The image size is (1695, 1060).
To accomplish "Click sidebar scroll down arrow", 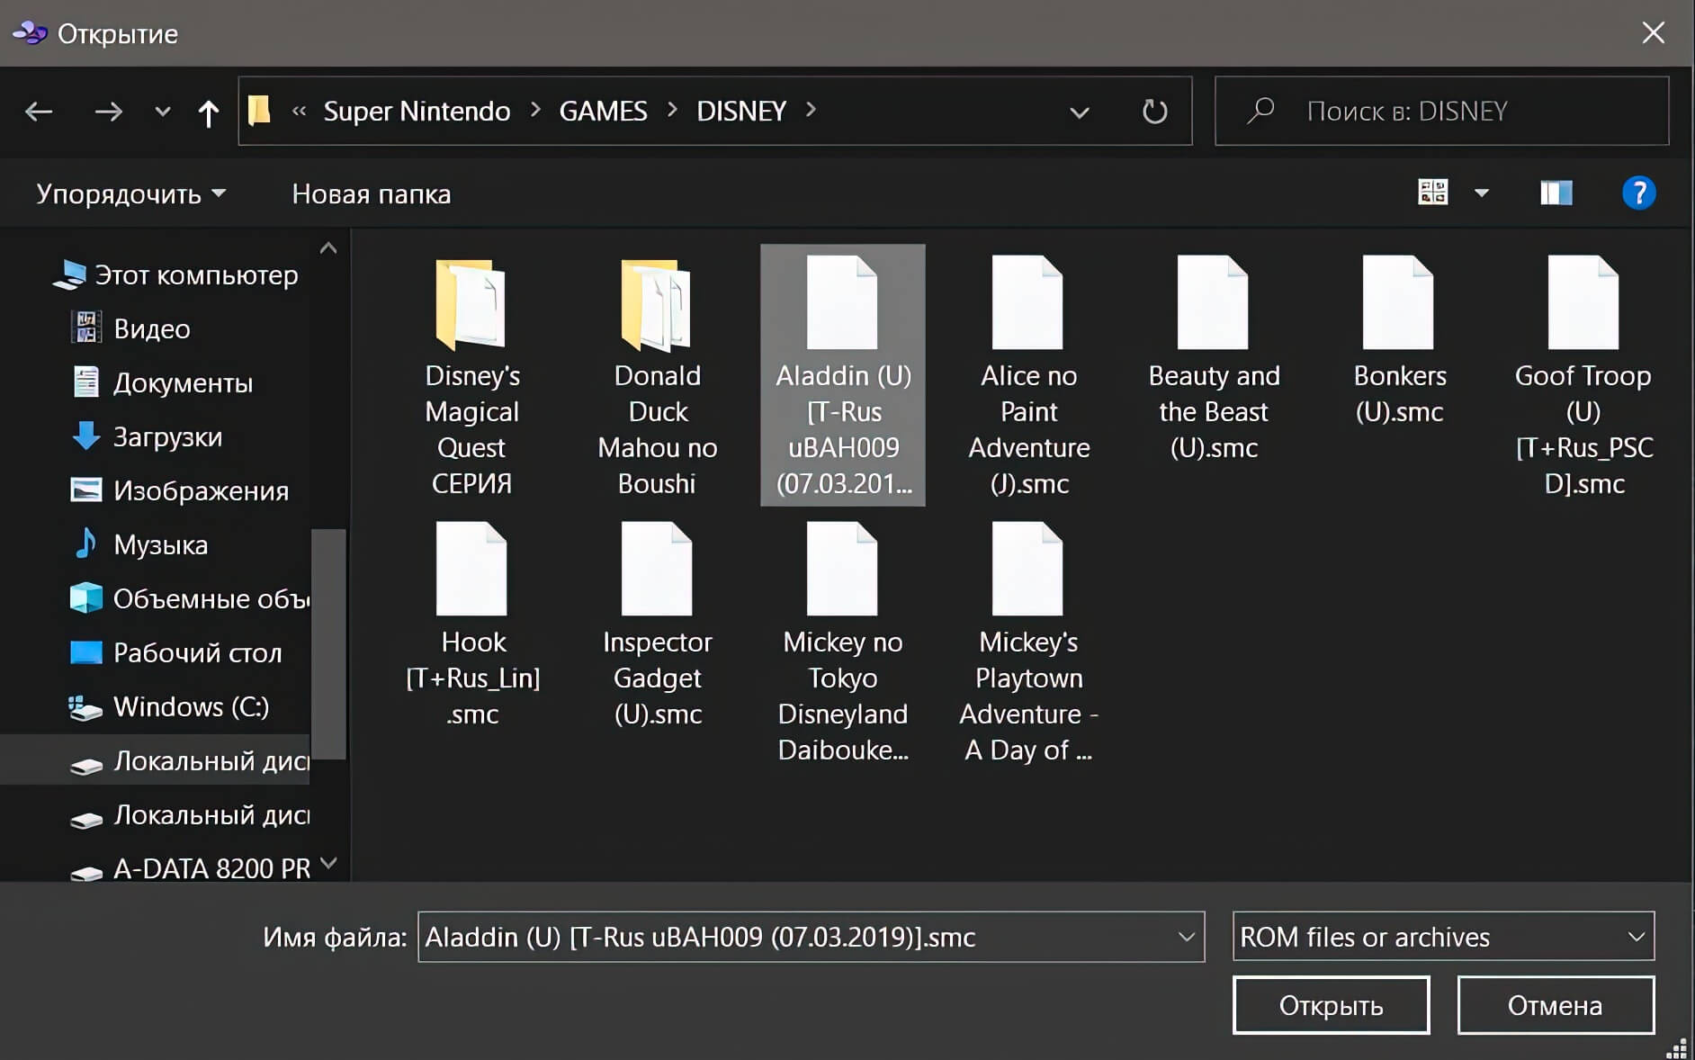I will coord(328,863).
